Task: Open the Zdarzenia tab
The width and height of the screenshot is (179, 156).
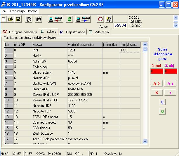Action: pos(99,32)
